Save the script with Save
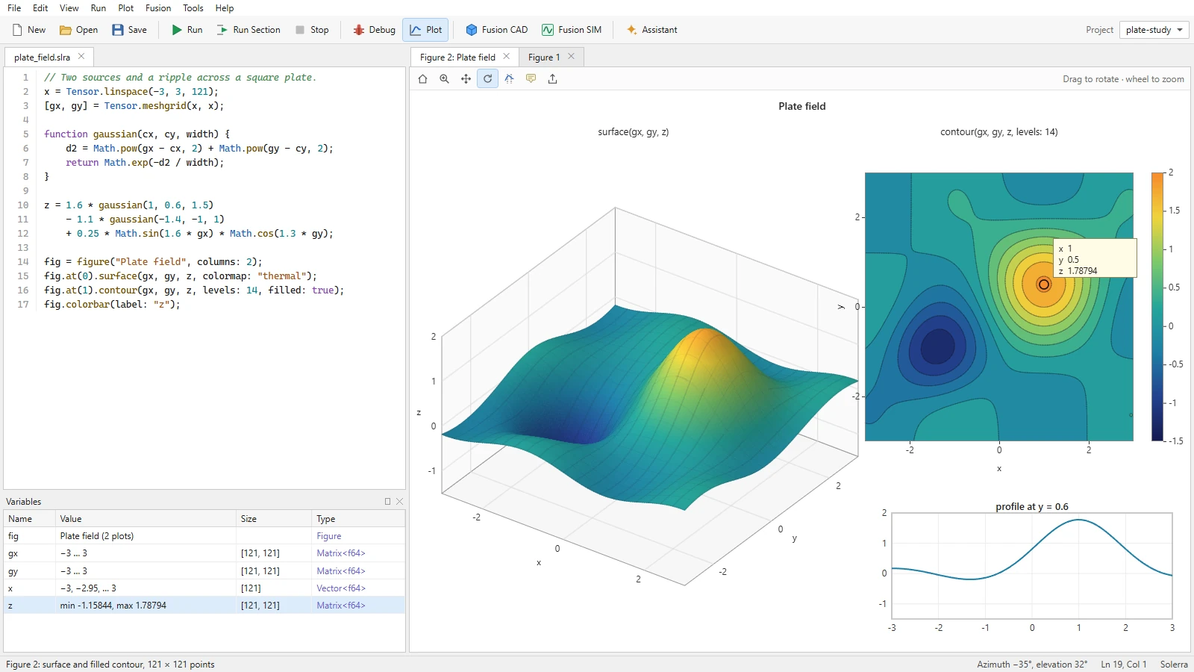Screen dimensions: 1194x672 [129, 30]
